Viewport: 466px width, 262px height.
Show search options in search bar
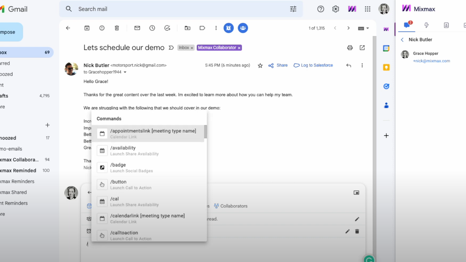tap(293, 9)
